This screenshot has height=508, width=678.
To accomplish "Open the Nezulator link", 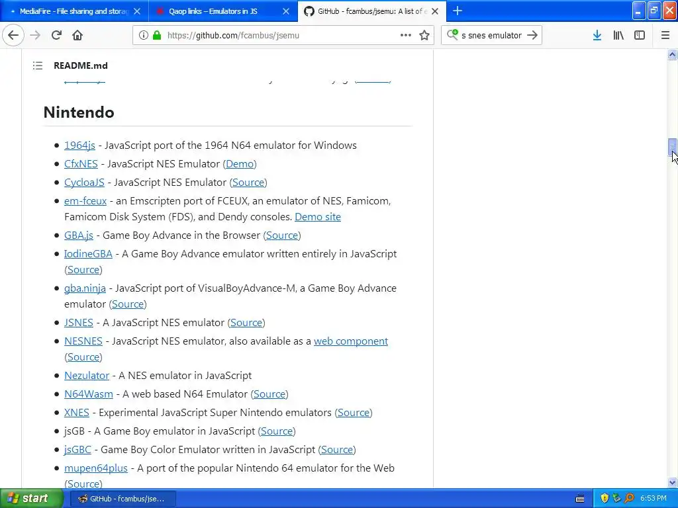I will click(x=87, y=376).
